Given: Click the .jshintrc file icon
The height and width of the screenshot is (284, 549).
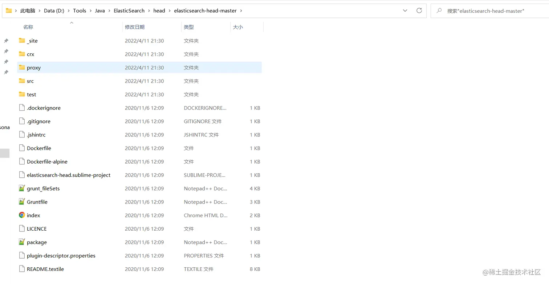Looking at the screenshot, I should [22, 135].
